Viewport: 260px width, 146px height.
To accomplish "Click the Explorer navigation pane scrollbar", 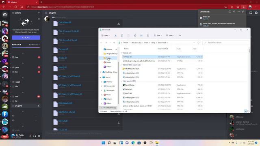I will coord(118,83).
